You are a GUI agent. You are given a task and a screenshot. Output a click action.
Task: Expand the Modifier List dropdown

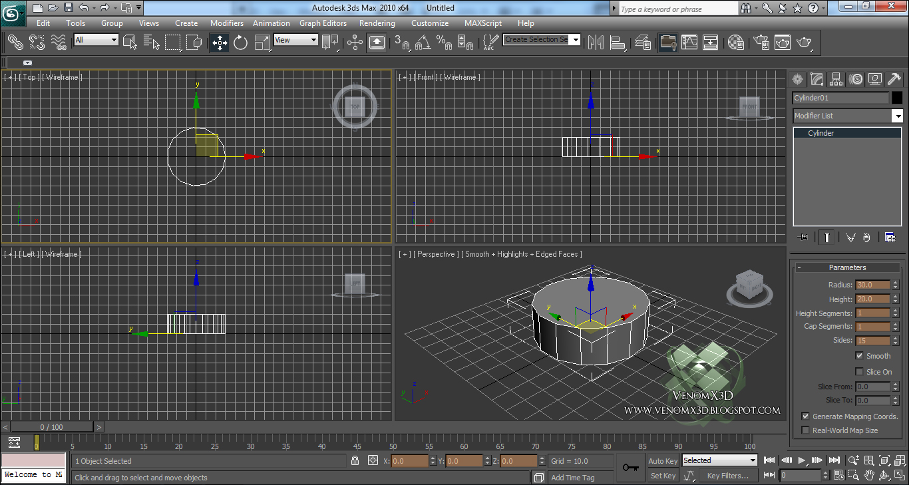(896, 116)
